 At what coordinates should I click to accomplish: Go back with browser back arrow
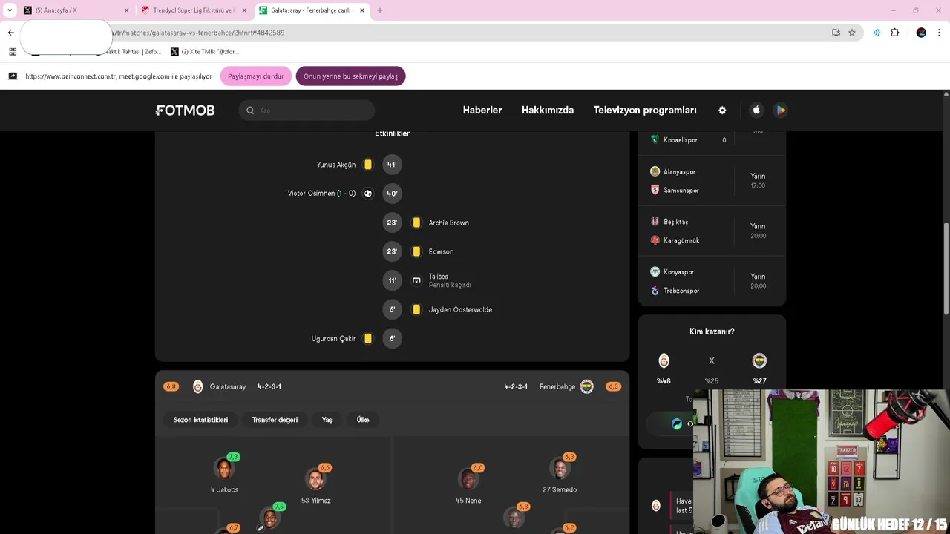[x=10, y=33]
